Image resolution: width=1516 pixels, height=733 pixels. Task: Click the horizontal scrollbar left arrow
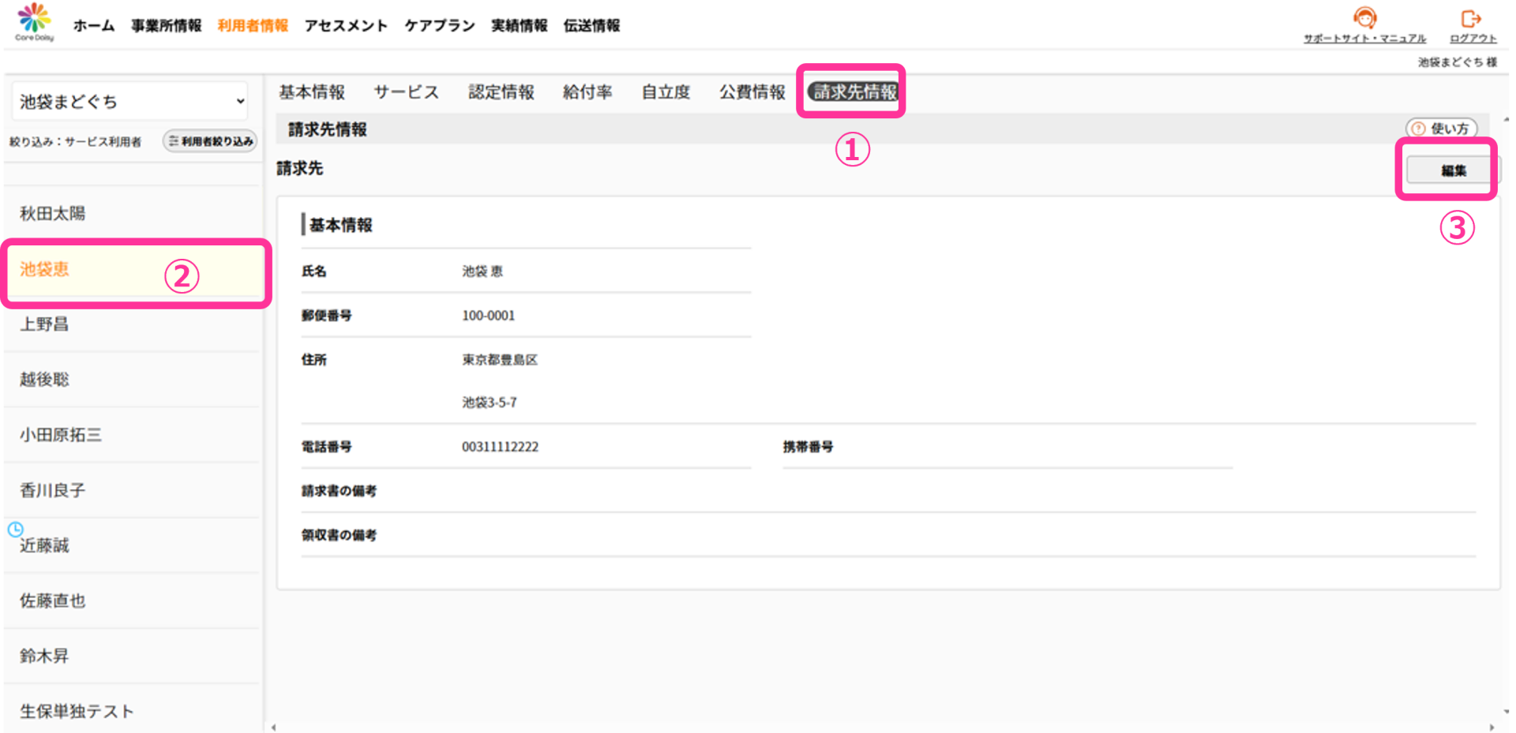pyautogui.click(x=274, y=727)
